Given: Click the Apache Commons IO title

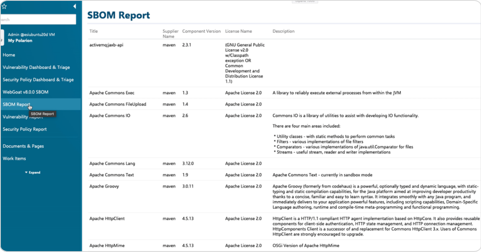Looking at the screenshot, I should (x=110, y=116).
